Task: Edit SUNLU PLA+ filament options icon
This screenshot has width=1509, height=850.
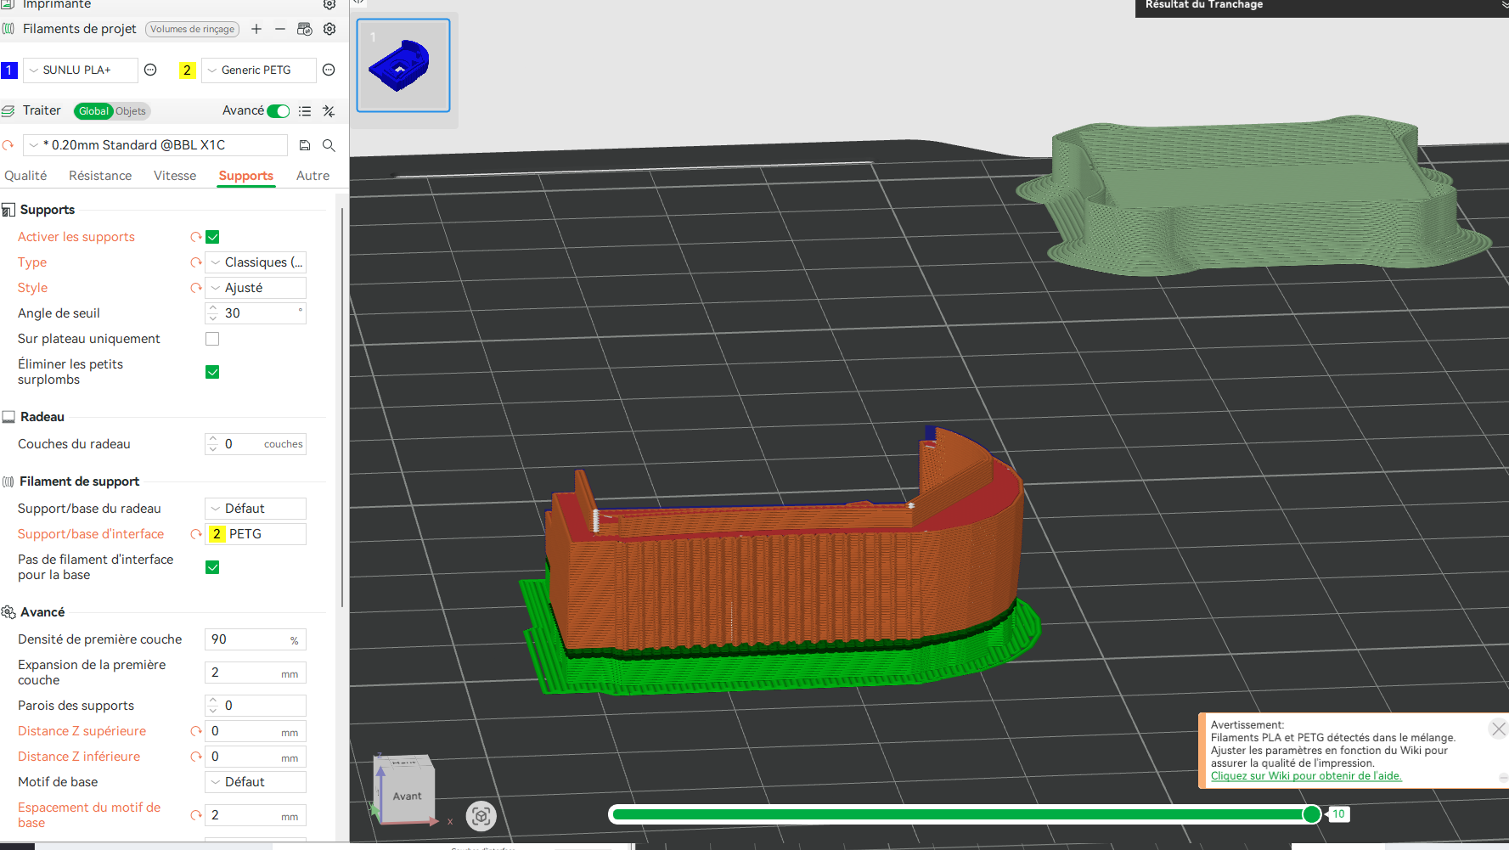Action: coord(150,70)
